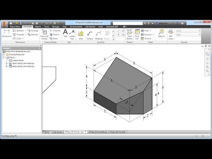Choose the Chain dimension tool
Screen dimensions: 212x159
[17, 38]
